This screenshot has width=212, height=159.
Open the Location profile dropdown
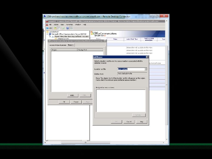[x=146, y=69]
